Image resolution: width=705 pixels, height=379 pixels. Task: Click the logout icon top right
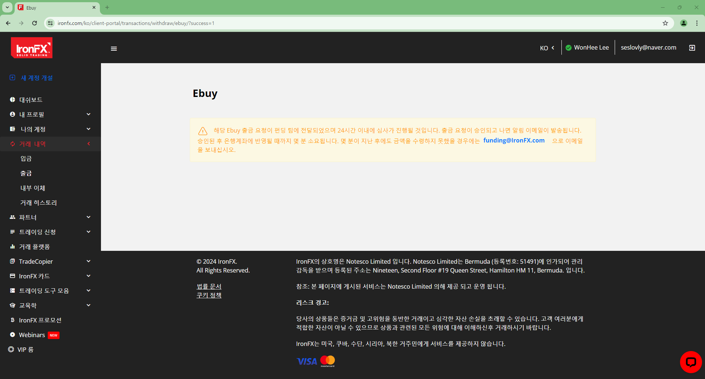pos(692,47)
